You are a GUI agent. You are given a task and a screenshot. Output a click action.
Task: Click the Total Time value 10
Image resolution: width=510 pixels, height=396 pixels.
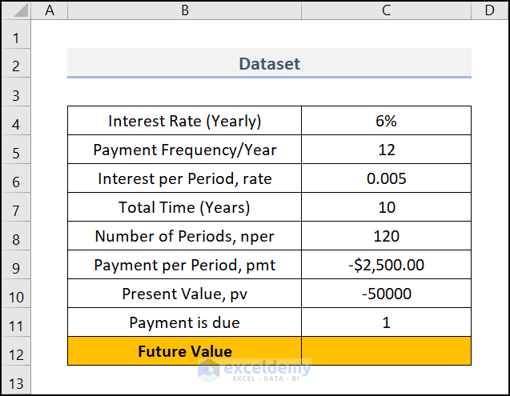[386, 208]
